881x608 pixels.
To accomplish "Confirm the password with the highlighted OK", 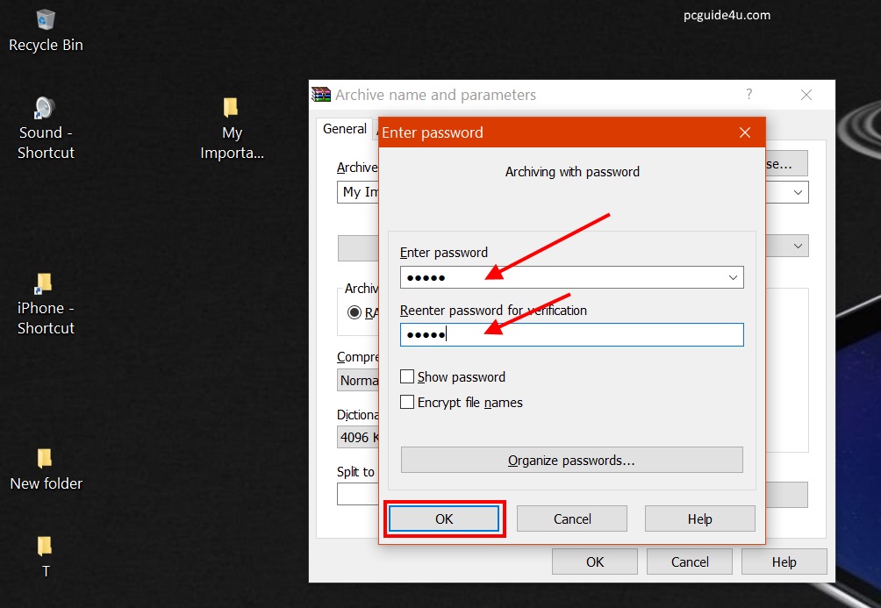I will click(x=444, y=519).
